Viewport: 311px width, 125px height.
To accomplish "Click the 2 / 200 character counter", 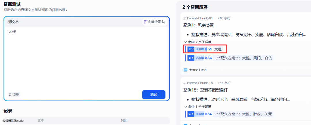I will [14, 94].
